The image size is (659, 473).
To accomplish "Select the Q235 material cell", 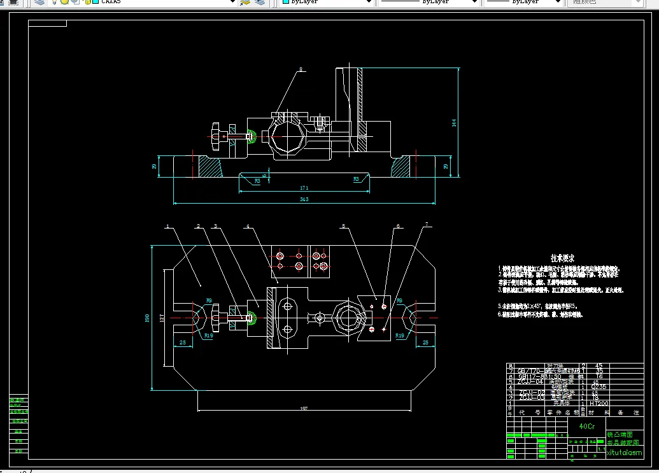I will 599,387.
